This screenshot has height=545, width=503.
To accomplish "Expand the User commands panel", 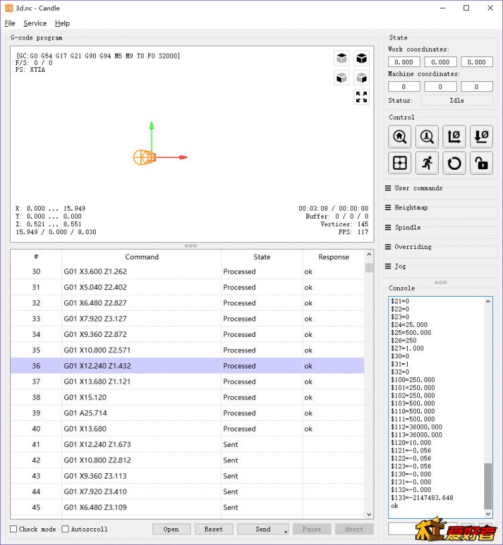I will [x=413, y=188].
